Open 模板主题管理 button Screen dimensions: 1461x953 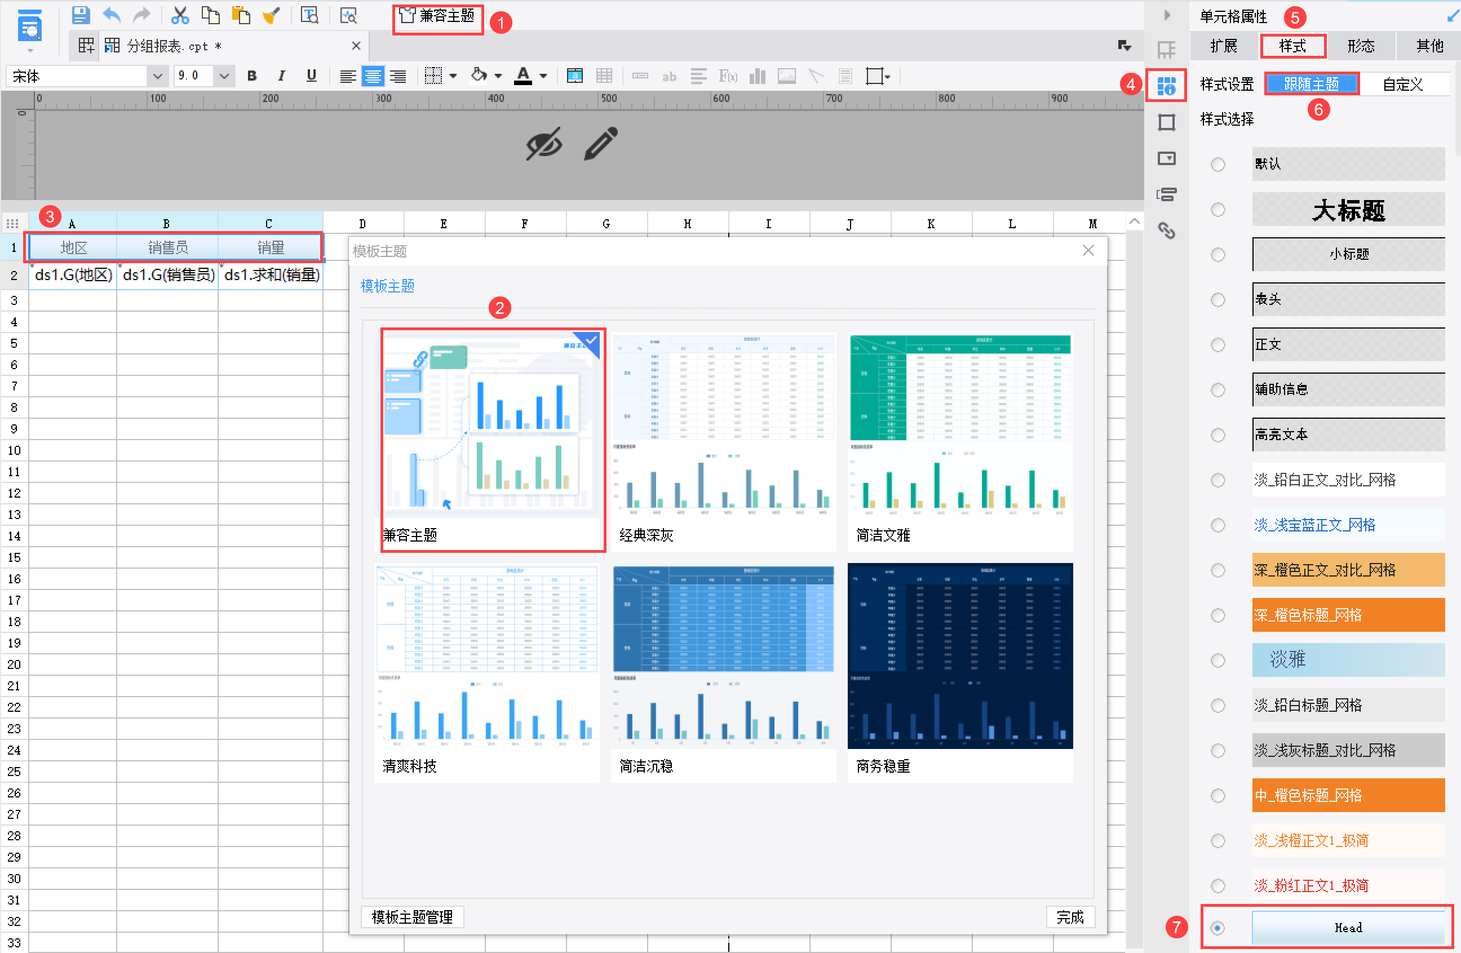pos(412,917)
